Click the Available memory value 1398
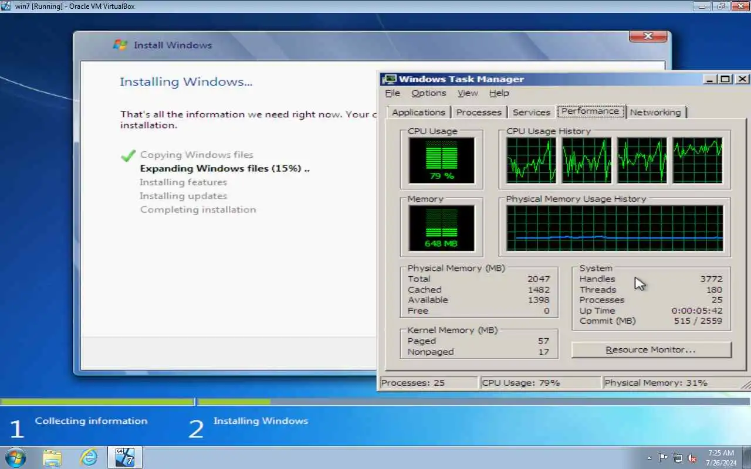 point(539,300)
